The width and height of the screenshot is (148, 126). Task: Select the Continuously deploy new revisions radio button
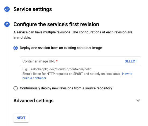pos(16,88)
